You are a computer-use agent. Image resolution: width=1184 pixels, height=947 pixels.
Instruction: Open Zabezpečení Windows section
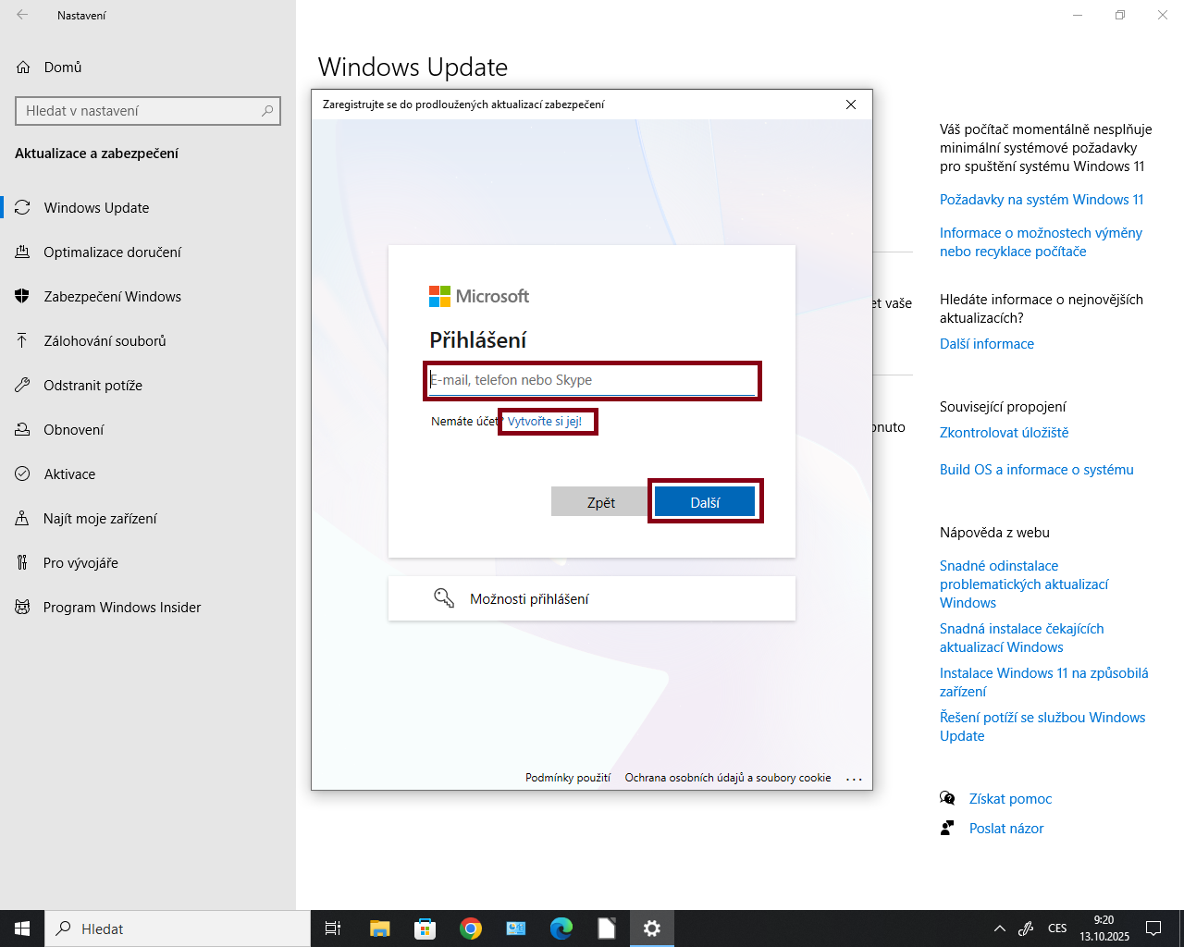(x=148, y=297)
